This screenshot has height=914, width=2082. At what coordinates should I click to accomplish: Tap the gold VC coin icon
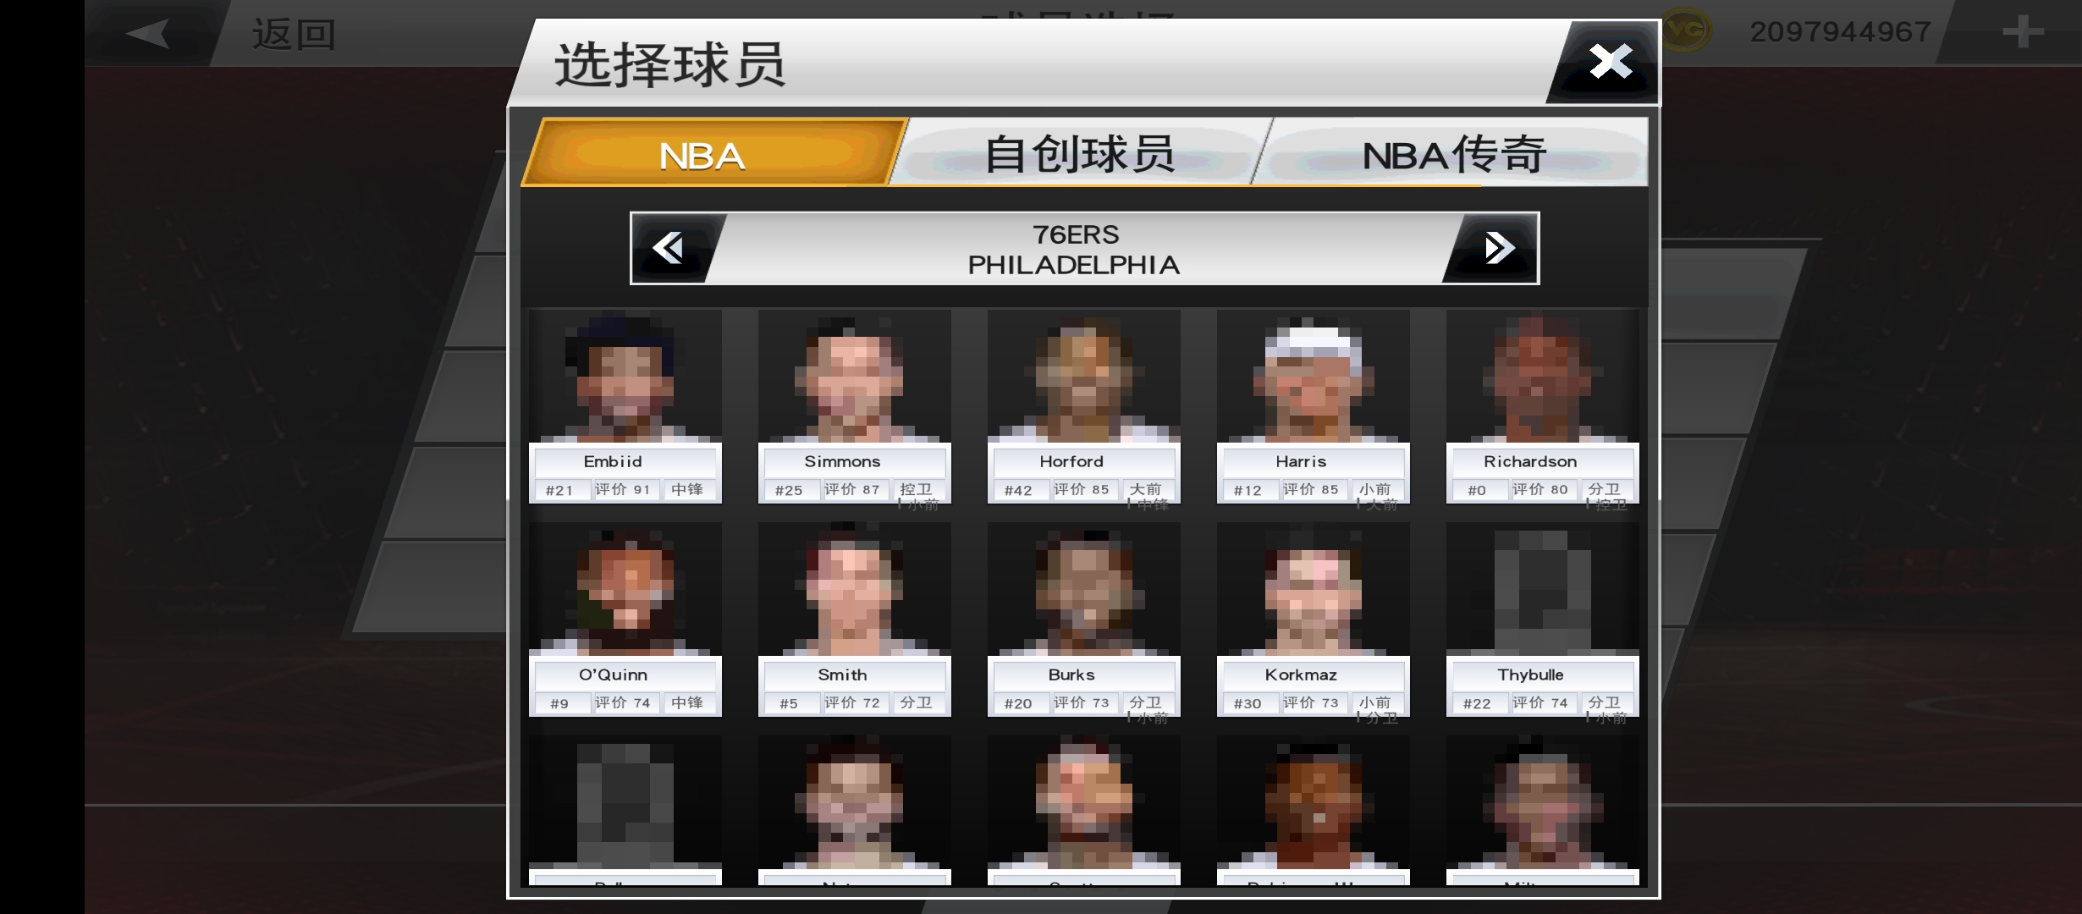pos(1685,32)
